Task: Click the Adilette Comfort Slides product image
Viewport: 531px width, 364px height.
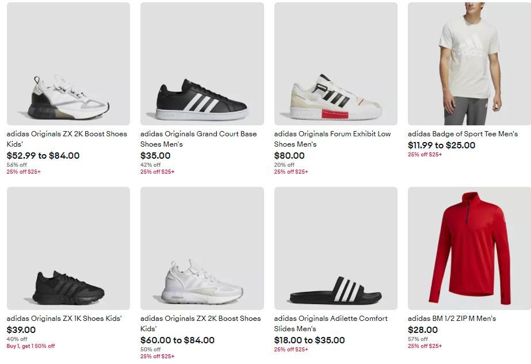Action: pyautogui.click(x=335, y=248)
